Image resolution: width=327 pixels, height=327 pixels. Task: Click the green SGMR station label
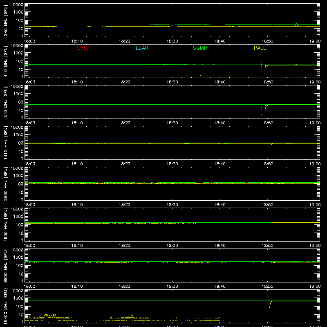coord(200,48)
